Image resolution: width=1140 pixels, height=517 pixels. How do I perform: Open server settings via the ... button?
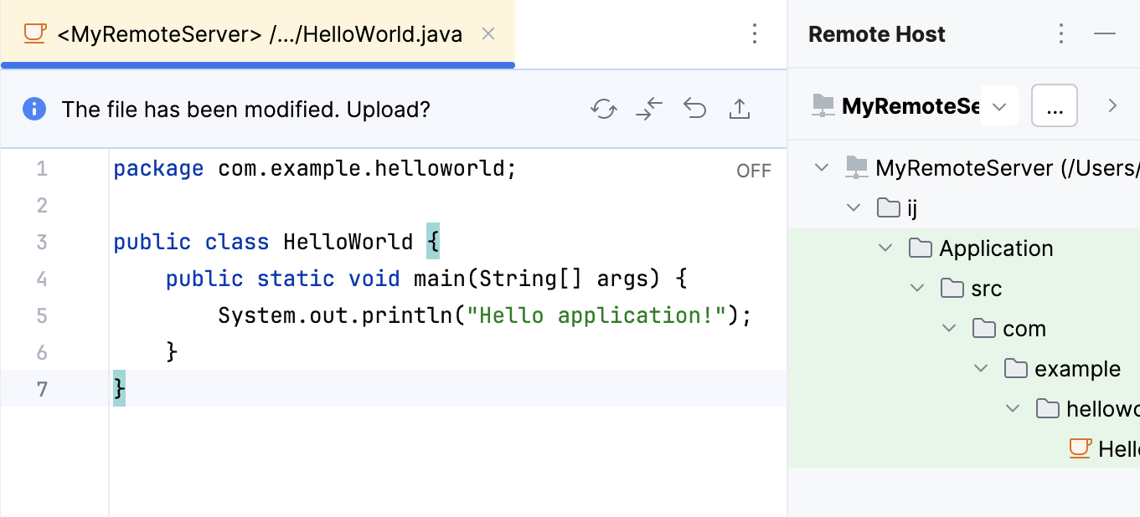1054,105
